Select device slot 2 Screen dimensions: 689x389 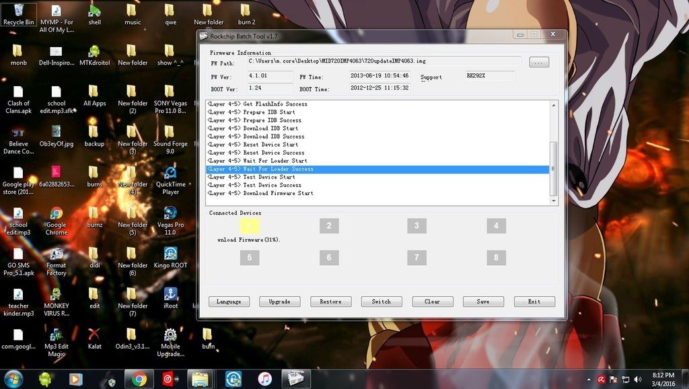tap(329, 226)
